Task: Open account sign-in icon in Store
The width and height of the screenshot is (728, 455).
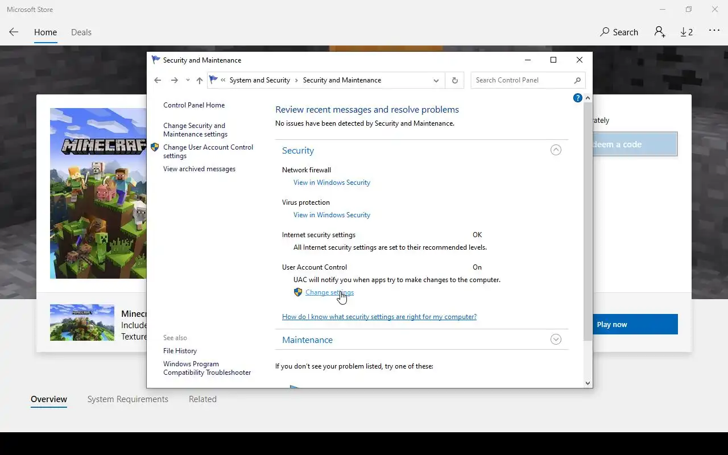Action: tap(660, 32)
